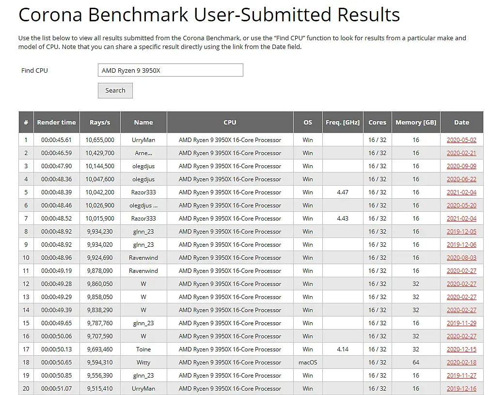The width and height of the screenshot is (490, 395).
Task: Visit the 2019-12-05 date link
Action: [x=461, y=232]
